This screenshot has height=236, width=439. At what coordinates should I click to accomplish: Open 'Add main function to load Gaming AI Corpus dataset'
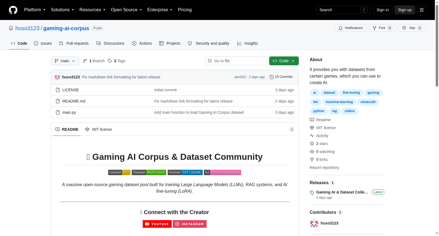(x=199, y=112)
